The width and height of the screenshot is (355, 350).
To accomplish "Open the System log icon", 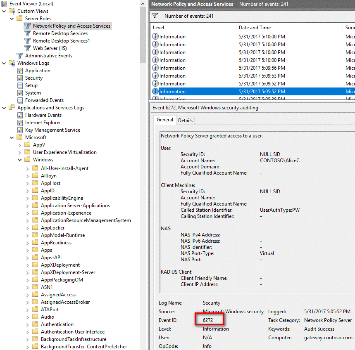I will tap(20, 92).
